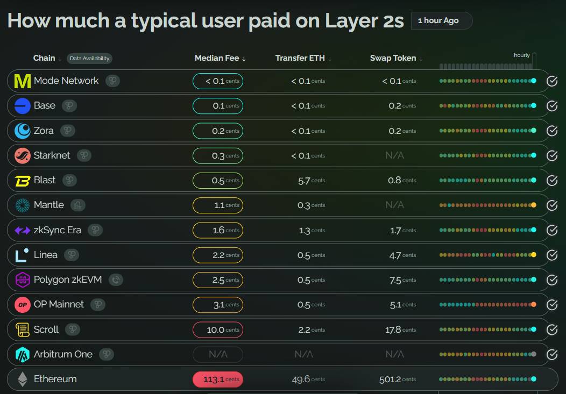Click the Mode Network logo icon
The height and width of the screenshot is (394, 566).
[23, 81]
